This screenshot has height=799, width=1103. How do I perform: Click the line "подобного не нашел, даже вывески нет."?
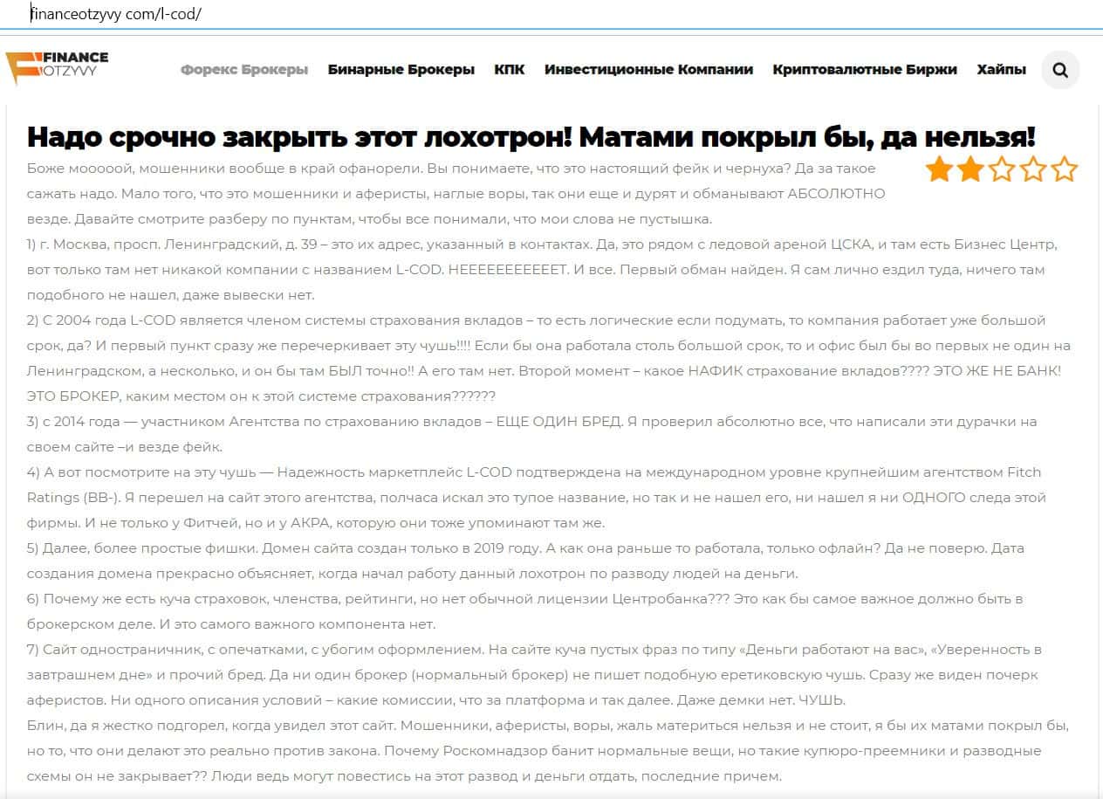(x=171, y=295)
